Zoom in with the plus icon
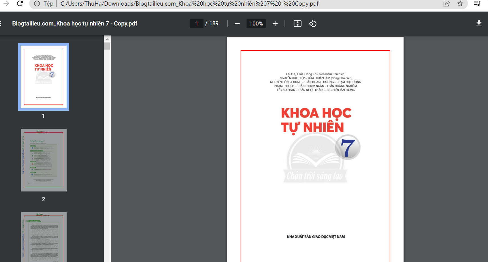The image size is (488, 262). pos(275,24)
